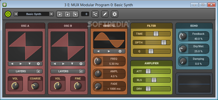This screenshot has width=218, height=100.
Task: Click the Amplifier RLS slider handle
Action: coord(154,80)
